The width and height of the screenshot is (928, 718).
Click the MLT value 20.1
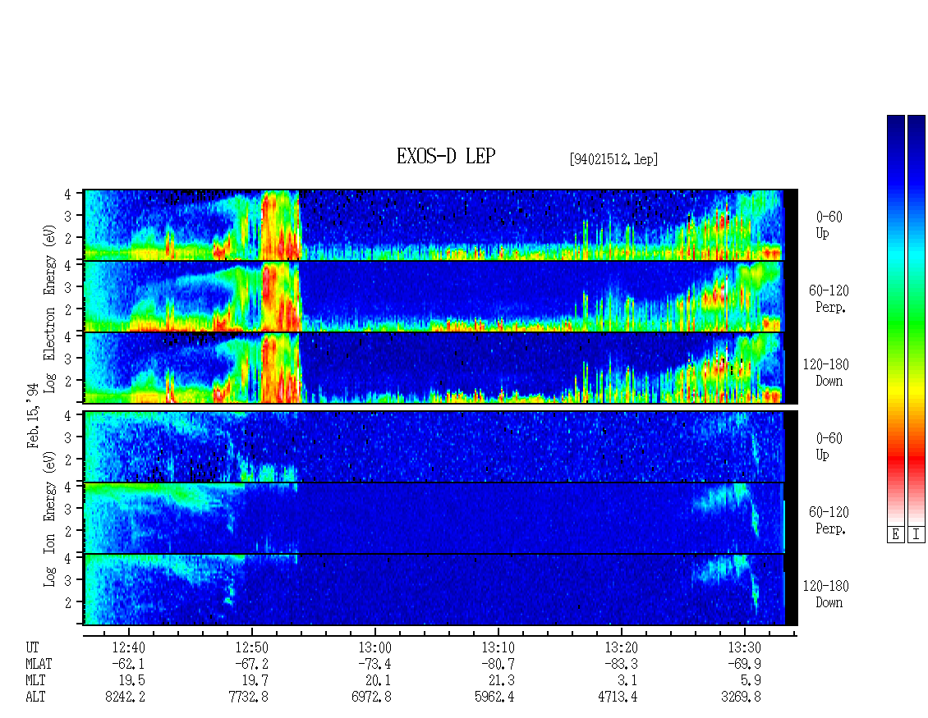(x=379, y=681)
